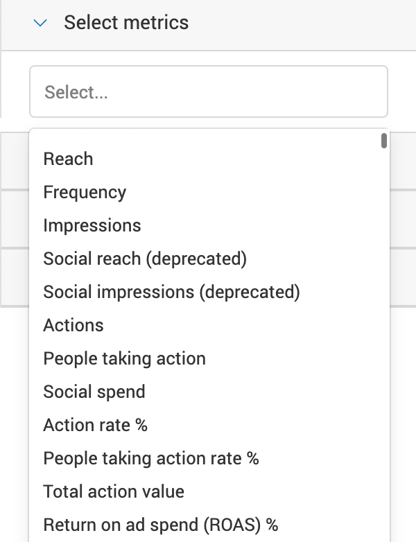The height and width of the screenshot is (542, 416).
Task: Select the Frequency metric option
Action: 85,192
